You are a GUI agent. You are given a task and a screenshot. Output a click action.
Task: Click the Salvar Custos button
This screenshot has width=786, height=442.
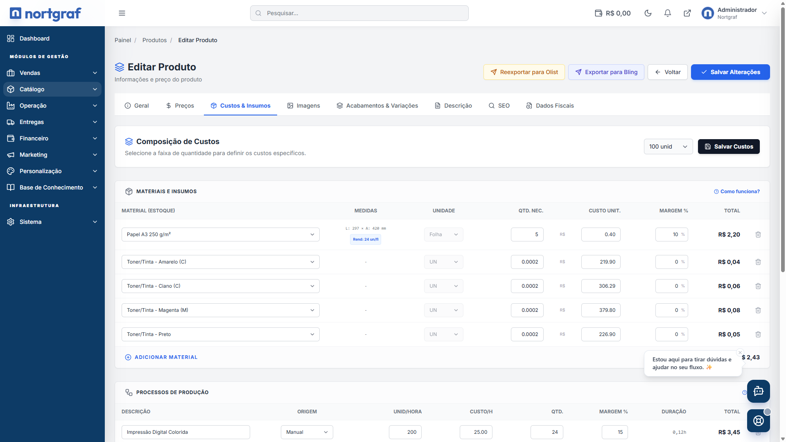[729, 147]
